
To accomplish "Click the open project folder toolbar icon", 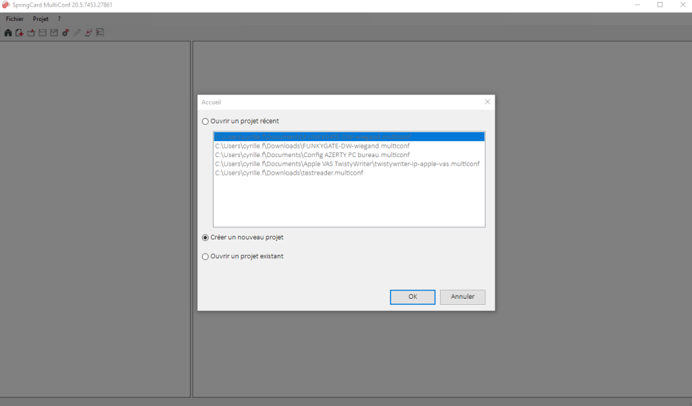I will (x=31, y=32).
